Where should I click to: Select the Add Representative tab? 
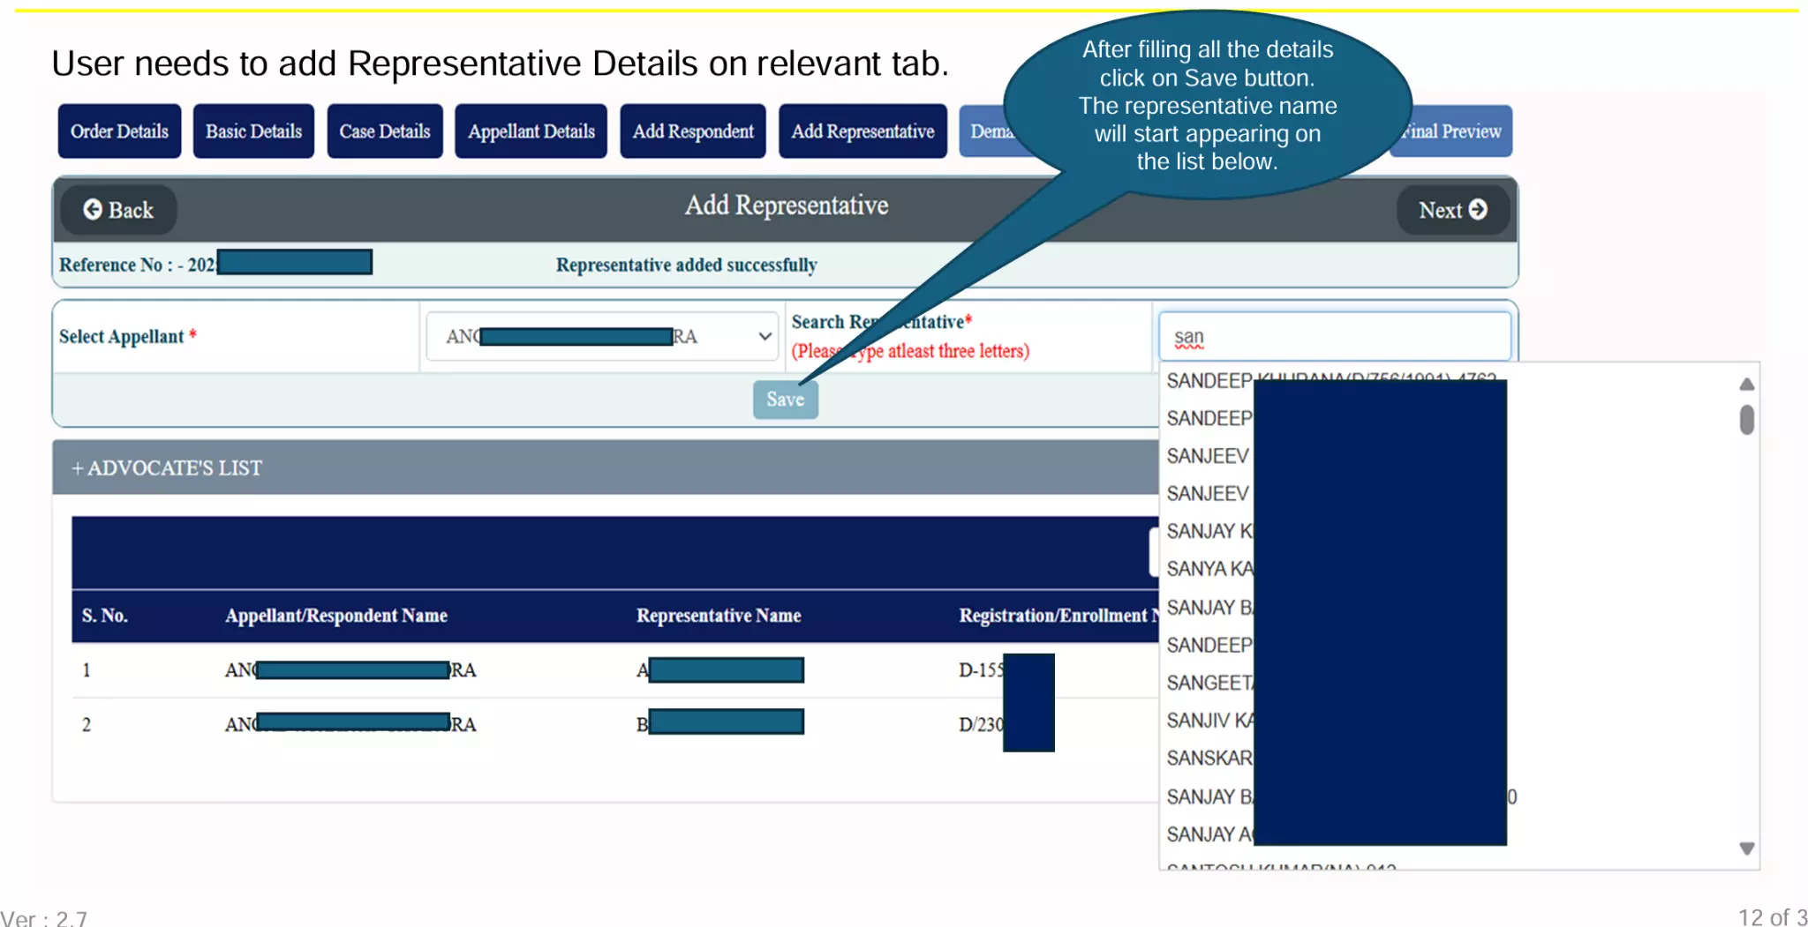coord(863,131)
